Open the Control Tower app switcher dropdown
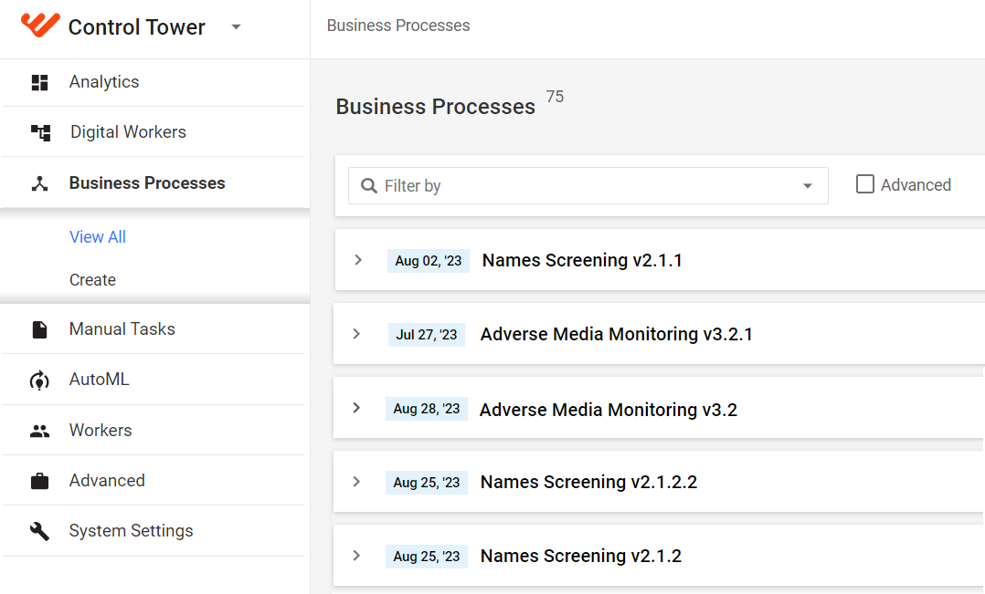Image resolution: width=985 pixels, height=594 pixels. coord(236,27)
